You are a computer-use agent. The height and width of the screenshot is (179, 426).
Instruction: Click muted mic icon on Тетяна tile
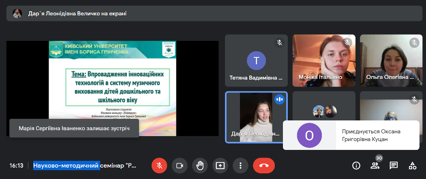pos(279,42)
